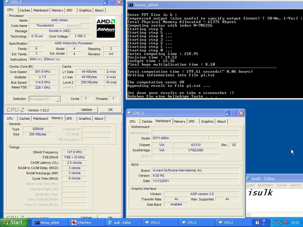303x227 pixels.
Task: Switch to isulk - Editor taskbar button
Action: point(123,223)
